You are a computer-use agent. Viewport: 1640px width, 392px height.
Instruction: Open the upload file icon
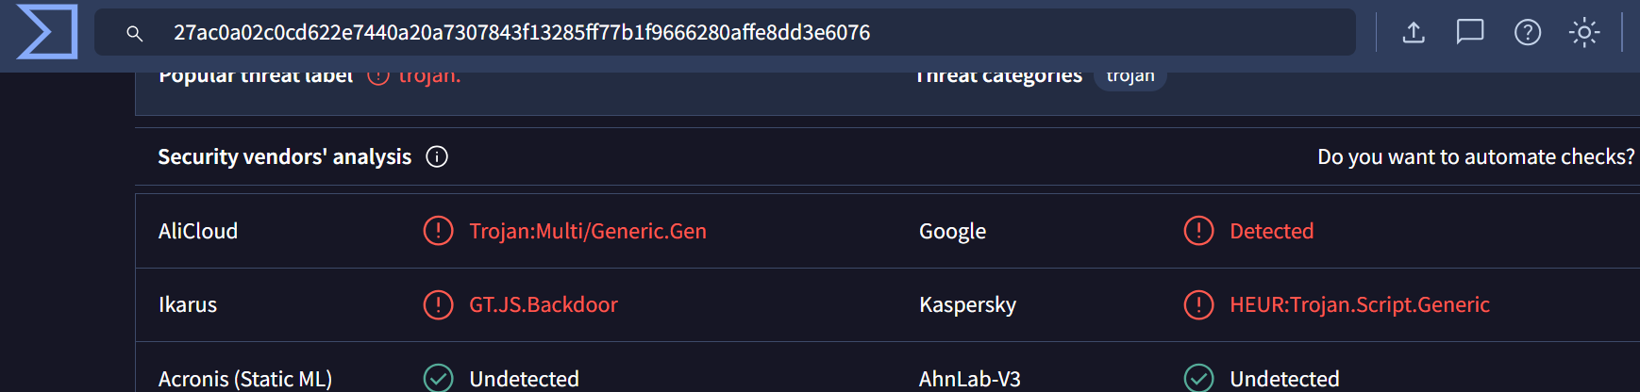click(1414, 32)
